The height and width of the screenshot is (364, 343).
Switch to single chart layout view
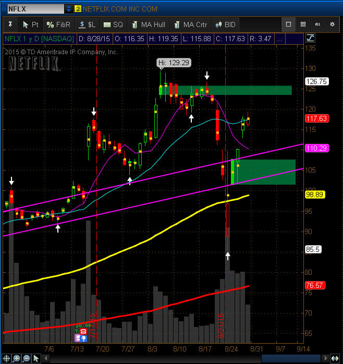pyautogui.click(x=288, y=25)
